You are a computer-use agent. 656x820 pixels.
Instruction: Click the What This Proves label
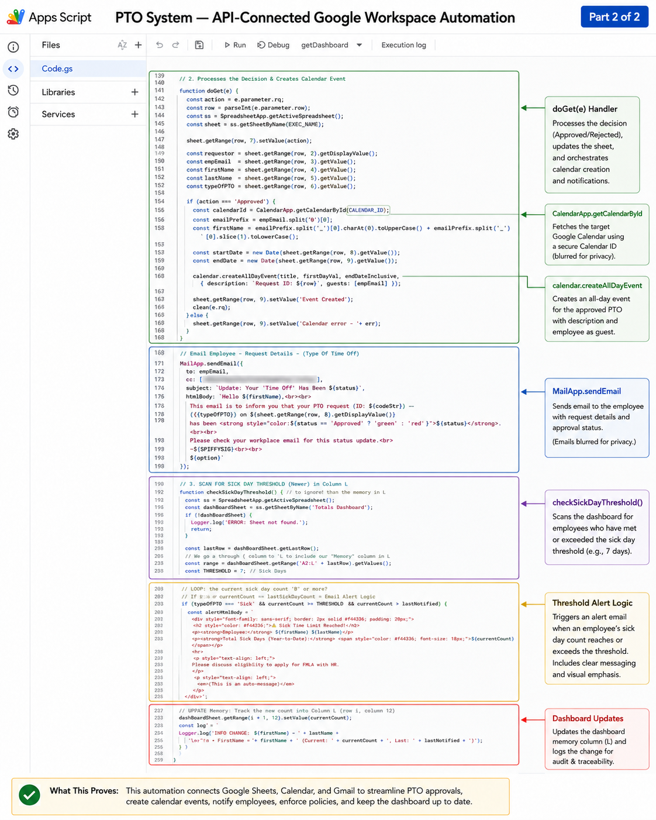point(84,791)
